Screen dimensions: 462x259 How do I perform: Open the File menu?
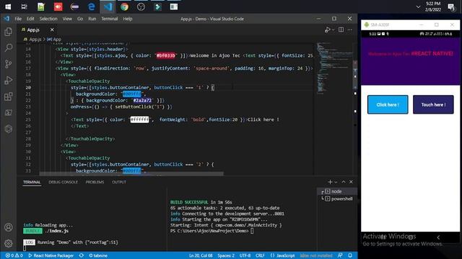(18, 19)
